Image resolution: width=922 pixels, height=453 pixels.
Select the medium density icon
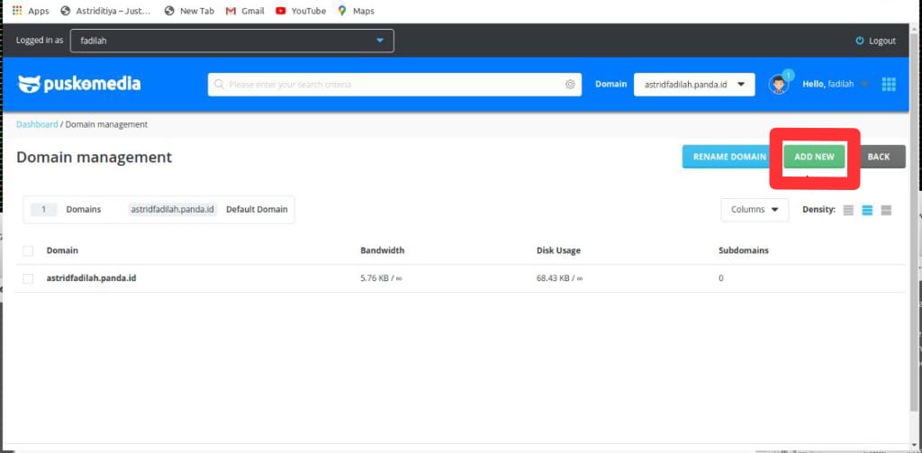pyautogui.click(x=867, y=210)
